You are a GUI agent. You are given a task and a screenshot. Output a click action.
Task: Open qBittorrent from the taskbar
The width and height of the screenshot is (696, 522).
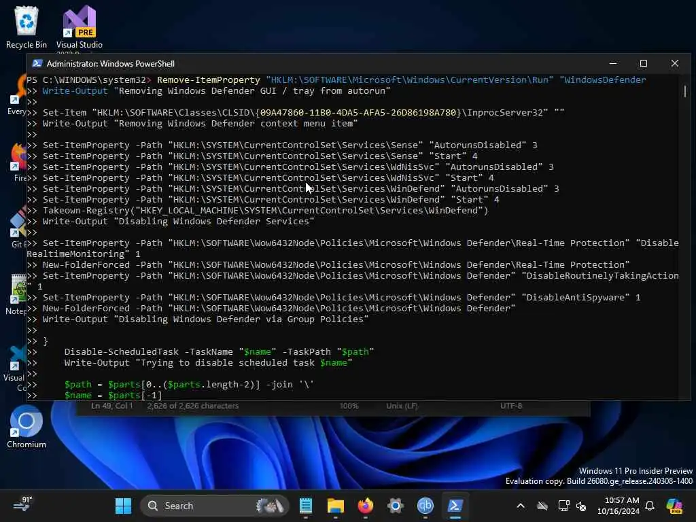(425, 506)
